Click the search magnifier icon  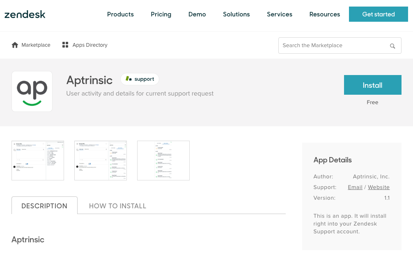392,46
